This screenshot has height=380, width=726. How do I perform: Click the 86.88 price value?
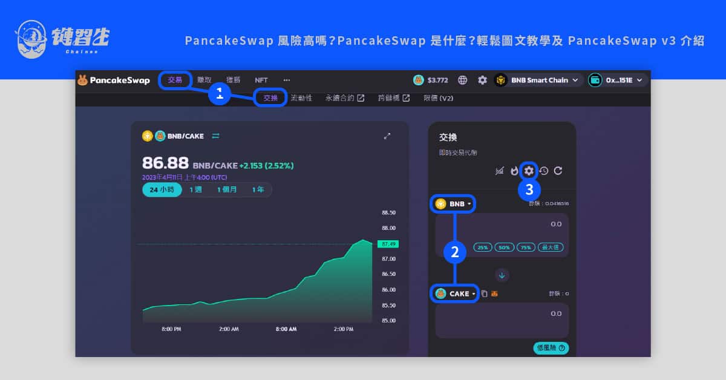click(x=165, y=163)
